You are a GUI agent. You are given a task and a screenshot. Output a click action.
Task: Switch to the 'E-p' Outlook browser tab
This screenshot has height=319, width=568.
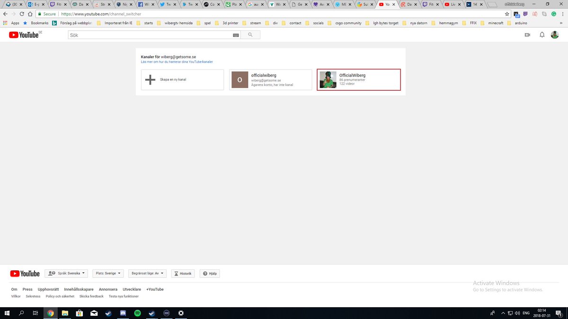(36, 4)
